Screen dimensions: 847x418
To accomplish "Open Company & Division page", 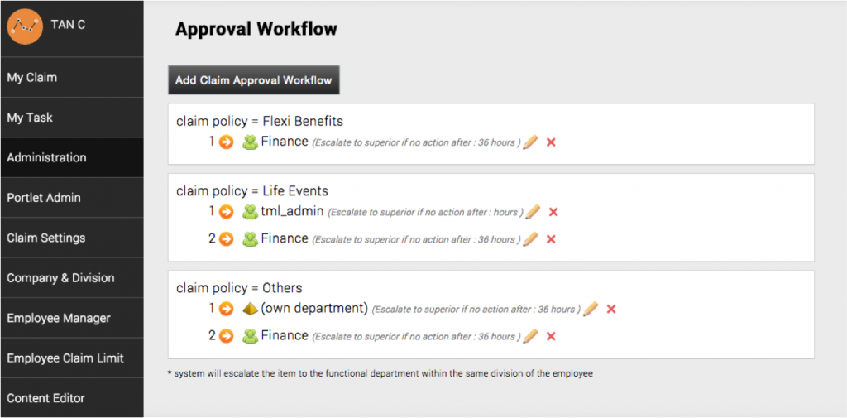I will coord(72,278).
